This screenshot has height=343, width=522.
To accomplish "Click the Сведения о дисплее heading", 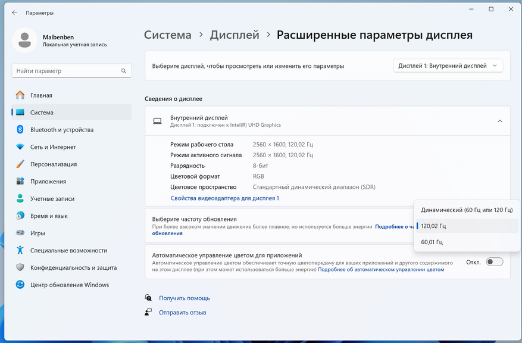I will 173,99.
